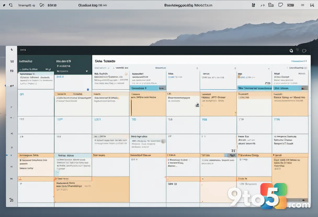Select number 10 in the left sidebar
The height and width of the screenshot is (217, 318).
12,62
